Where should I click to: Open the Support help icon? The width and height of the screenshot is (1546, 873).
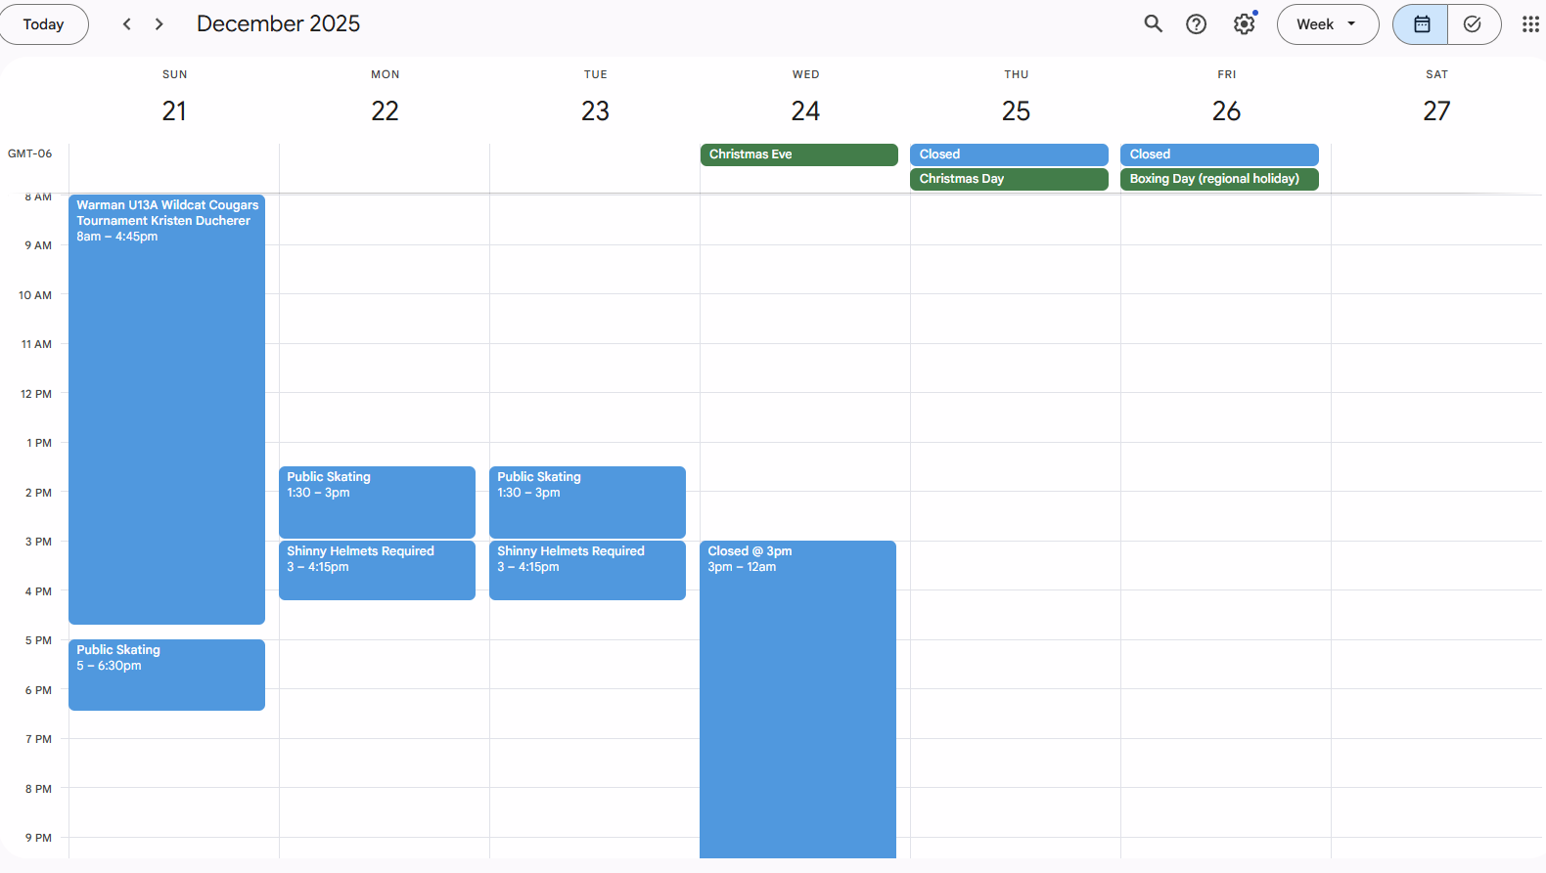[1196, 24]
